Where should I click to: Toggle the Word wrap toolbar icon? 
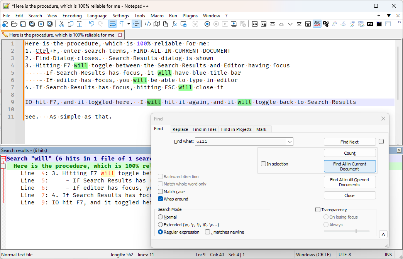[112, 24]
